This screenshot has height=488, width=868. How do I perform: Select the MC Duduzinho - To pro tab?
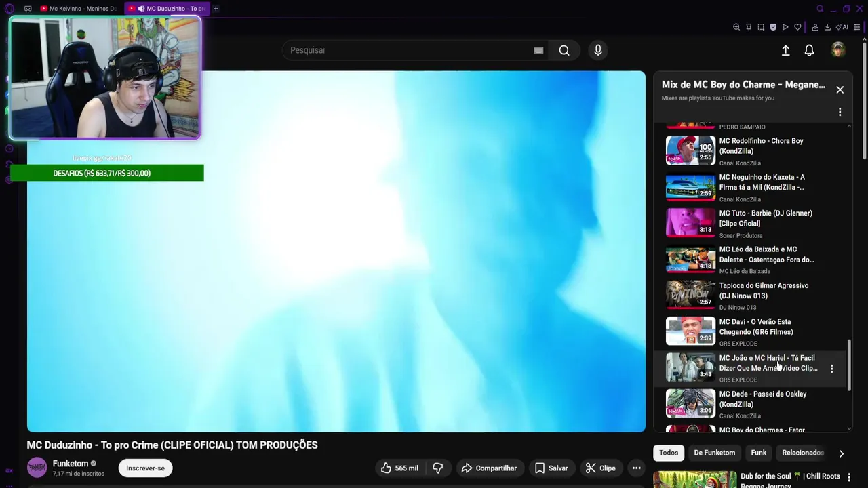tap(168, 9)
